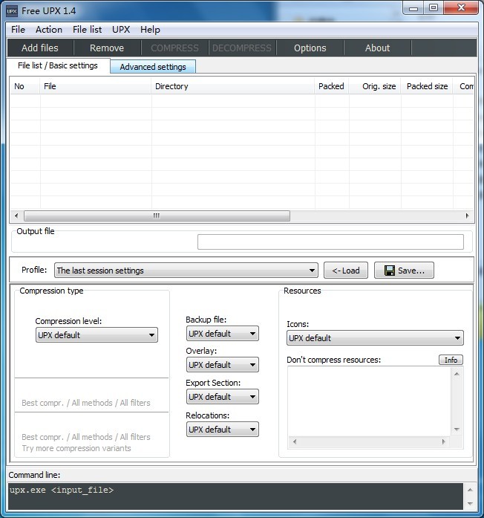The image size is (484, 518).
Task: Click the Save profile button with floppy icon
Action: 404,271
